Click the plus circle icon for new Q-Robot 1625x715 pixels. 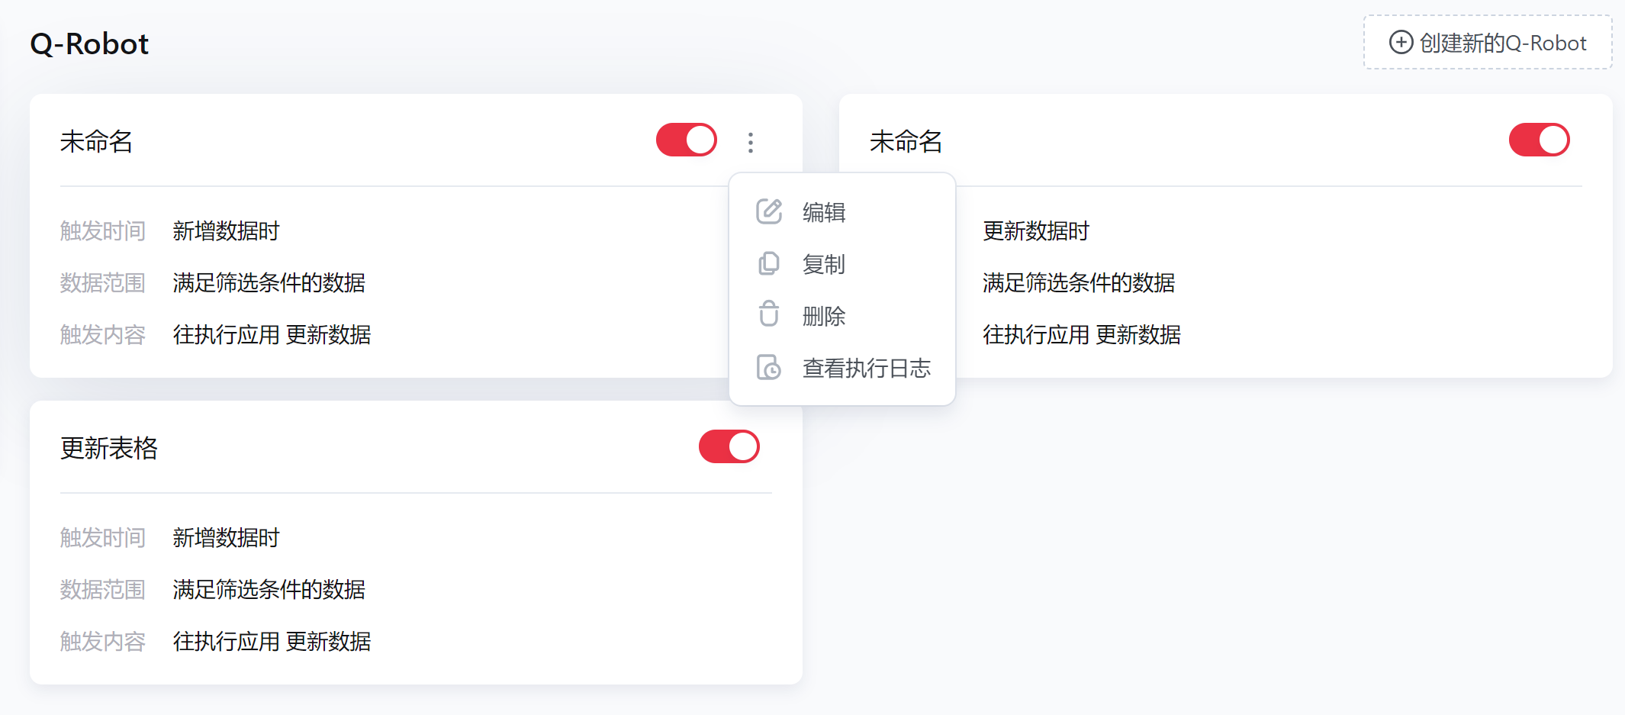pos(1401,42)
